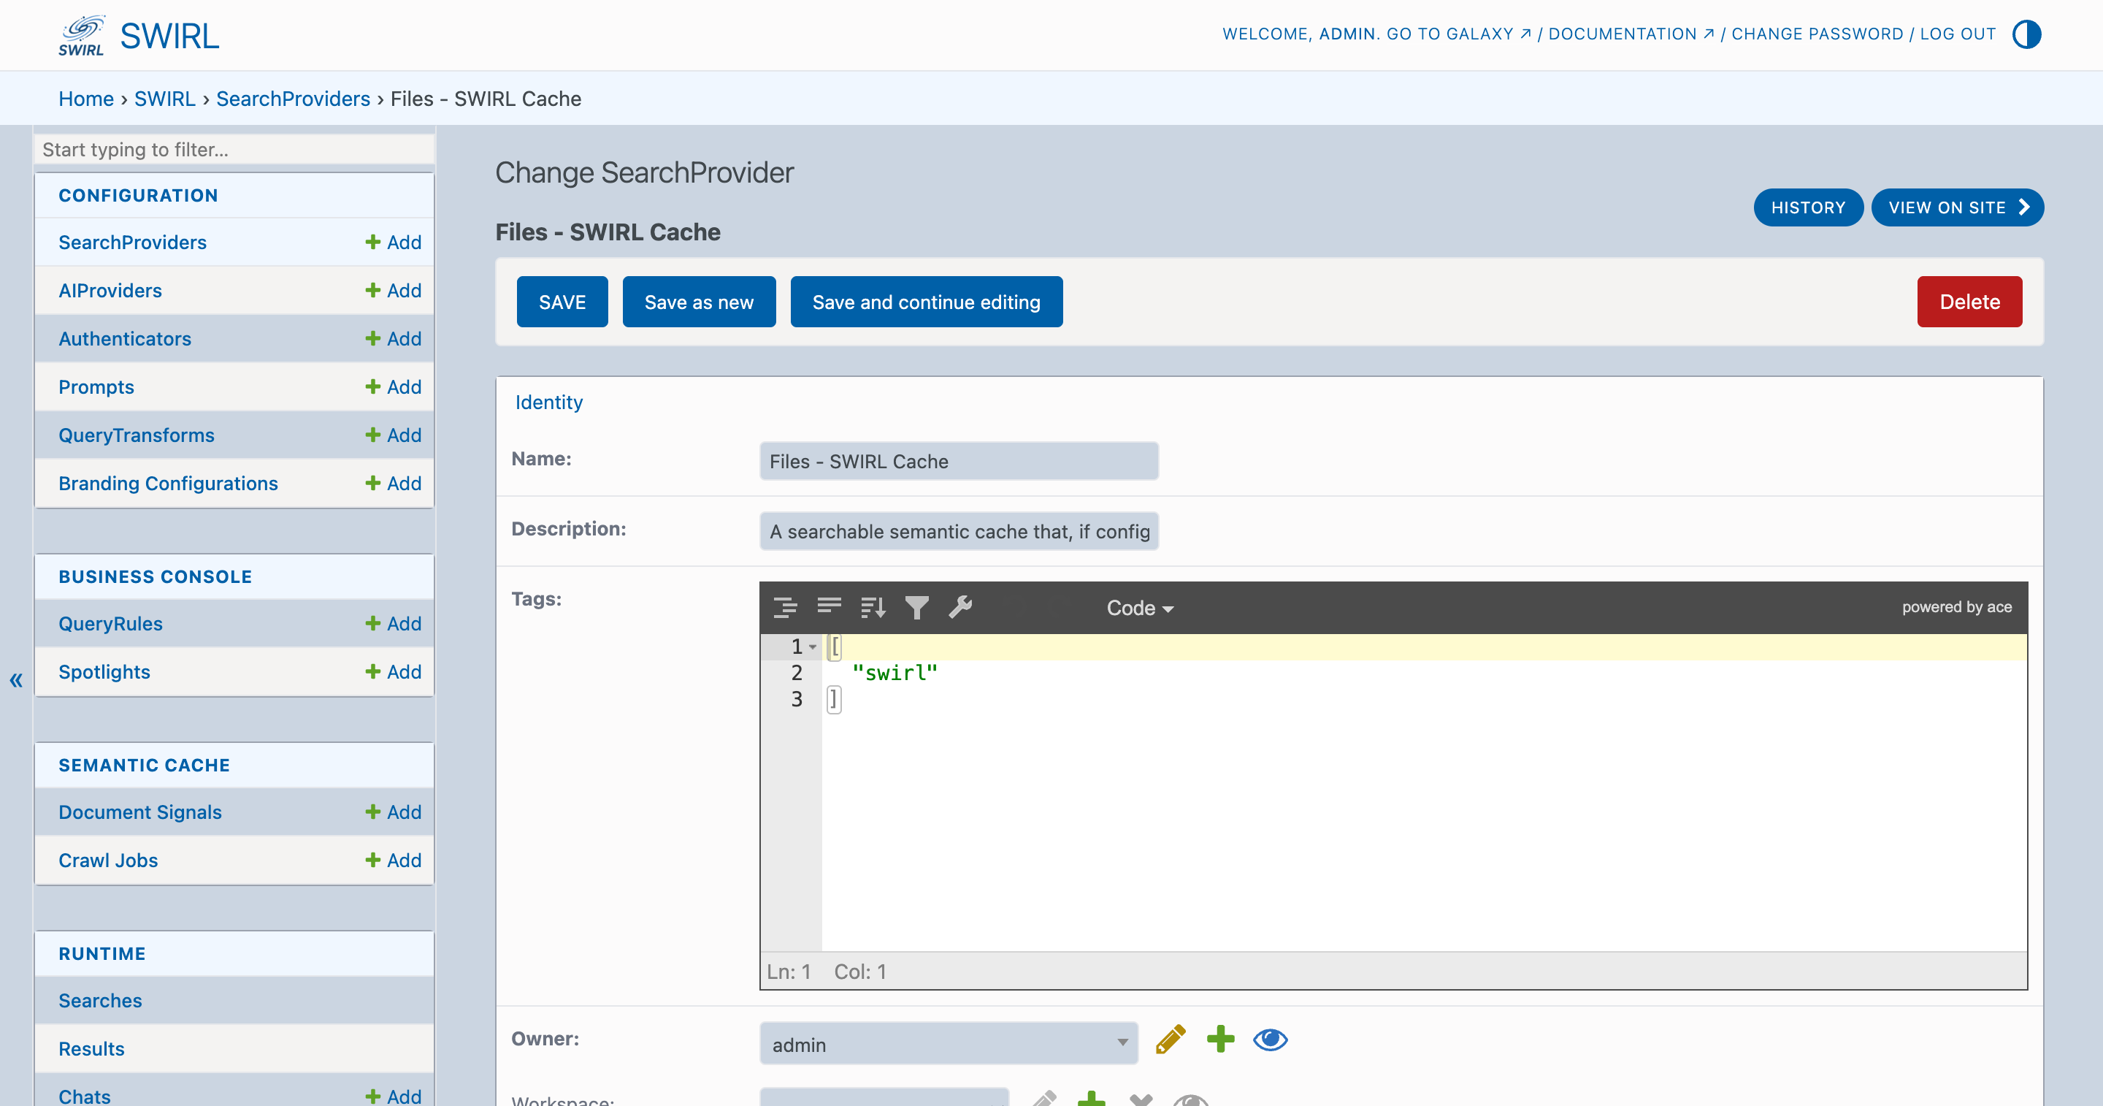Open AIProviders in the sidebar

tap(110, 291)
